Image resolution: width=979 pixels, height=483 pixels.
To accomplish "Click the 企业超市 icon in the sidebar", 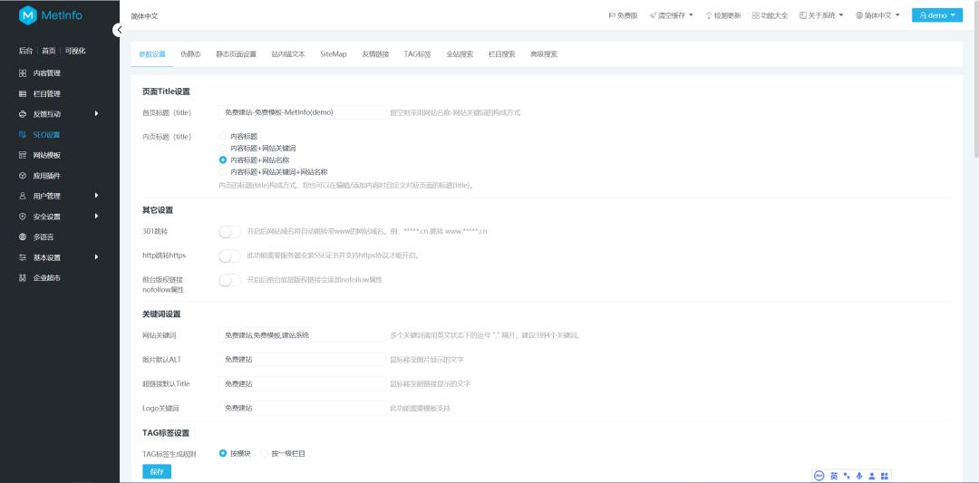I will 23,278.
